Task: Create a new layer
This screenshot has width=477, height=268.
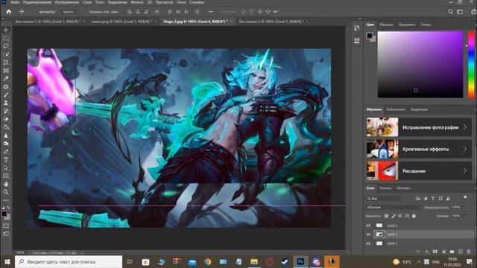Action: click(x=461, y=252)
